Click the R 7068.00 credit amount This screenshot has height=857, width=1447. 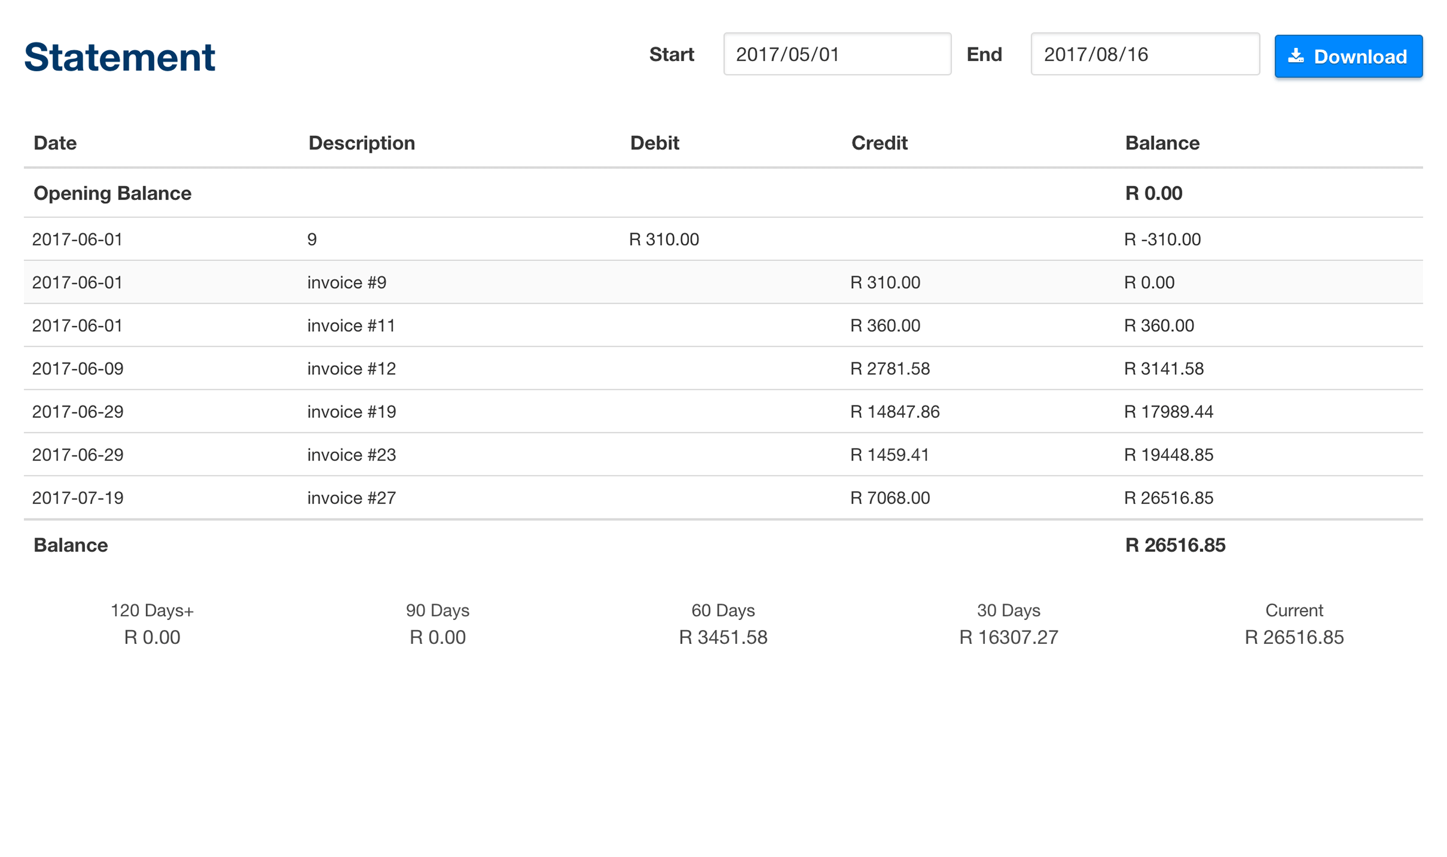coord(890,498)
